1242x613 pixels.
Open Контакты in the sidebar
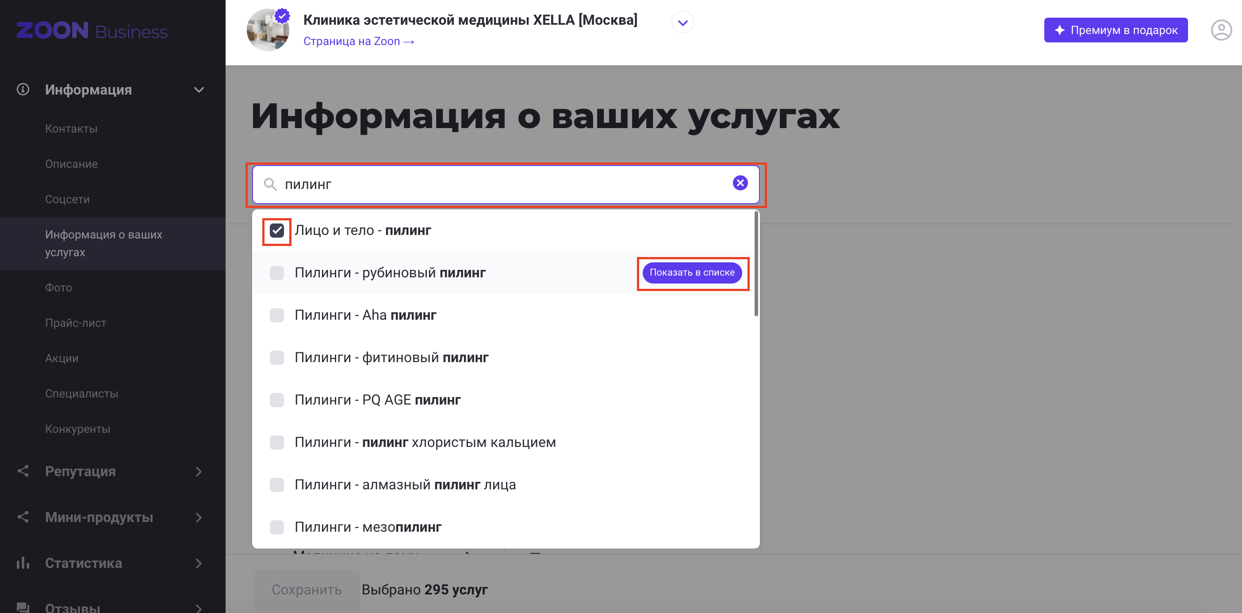(x=71, y=129)
